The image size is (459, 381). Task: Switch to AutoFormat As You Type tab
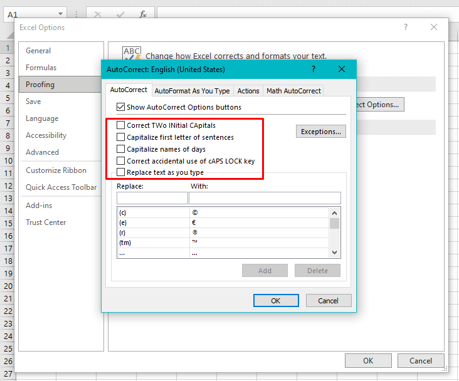192,91
